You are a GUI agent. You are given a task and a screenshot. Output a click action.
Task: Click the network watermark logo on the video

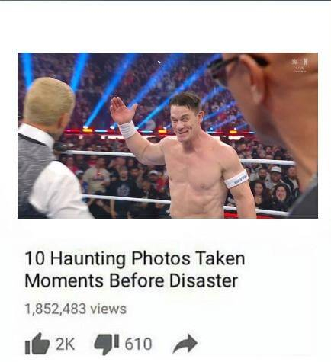tap(300, 65)
